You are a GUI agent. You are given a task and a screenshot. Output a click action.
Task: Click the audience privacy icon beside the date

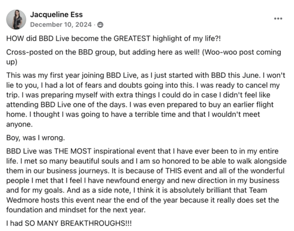click(x=101, y=25)
